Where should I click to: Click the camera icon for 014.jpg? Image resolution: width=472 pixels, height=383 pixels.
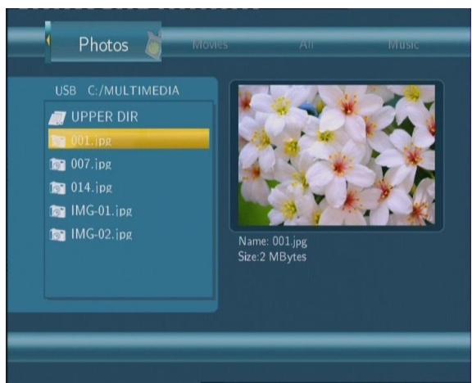(x=57, y=188)
